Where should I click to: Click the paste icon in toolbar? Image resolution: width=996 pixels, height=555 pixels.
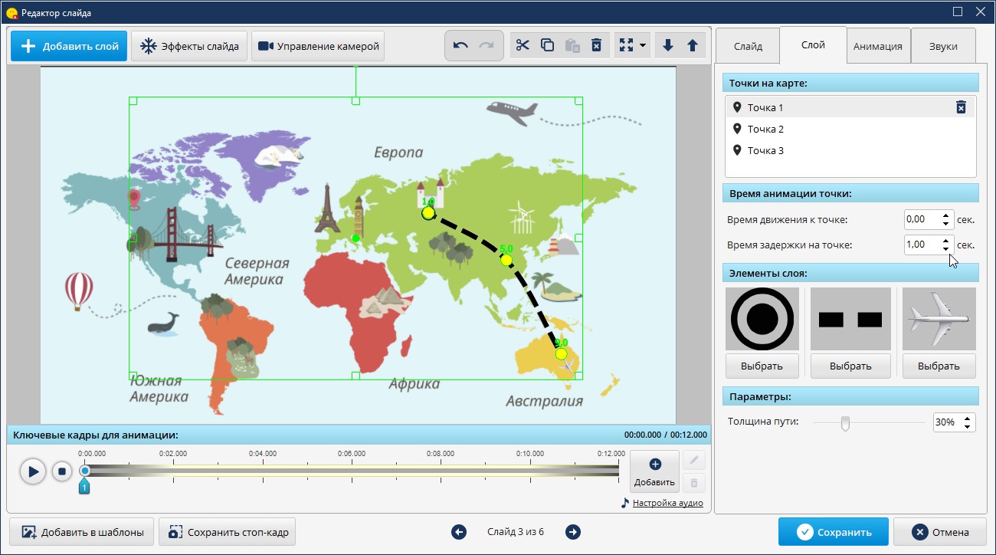click(572, 45)
